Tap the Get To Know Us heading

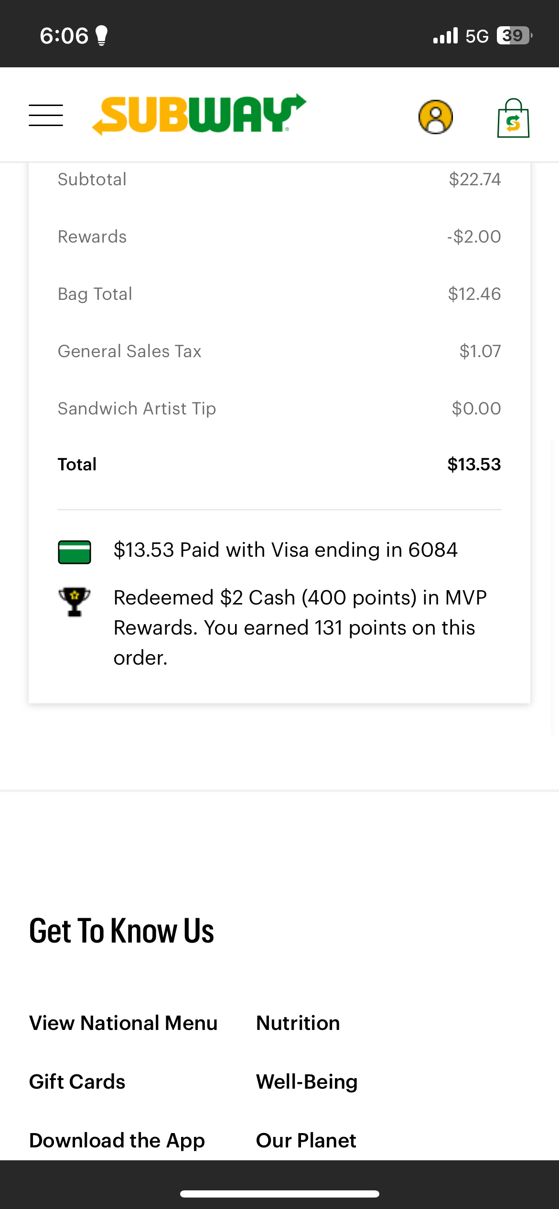122,931
